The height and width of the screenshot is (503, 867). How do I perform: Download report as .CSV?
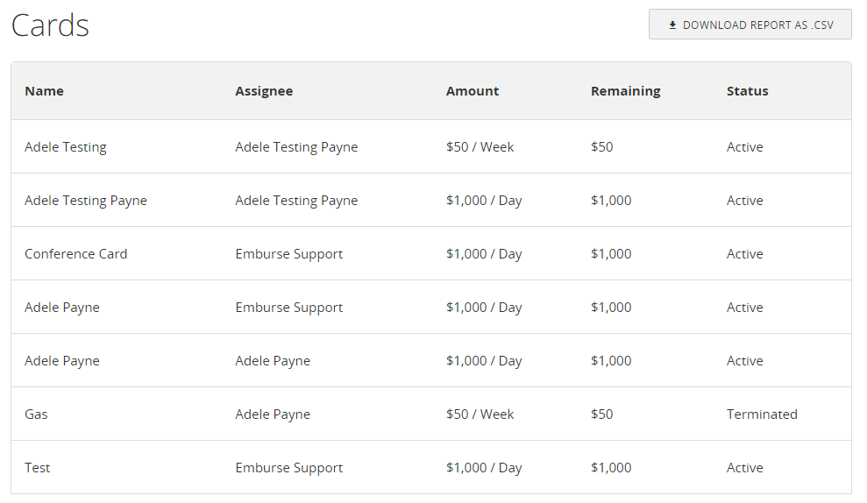750,25
